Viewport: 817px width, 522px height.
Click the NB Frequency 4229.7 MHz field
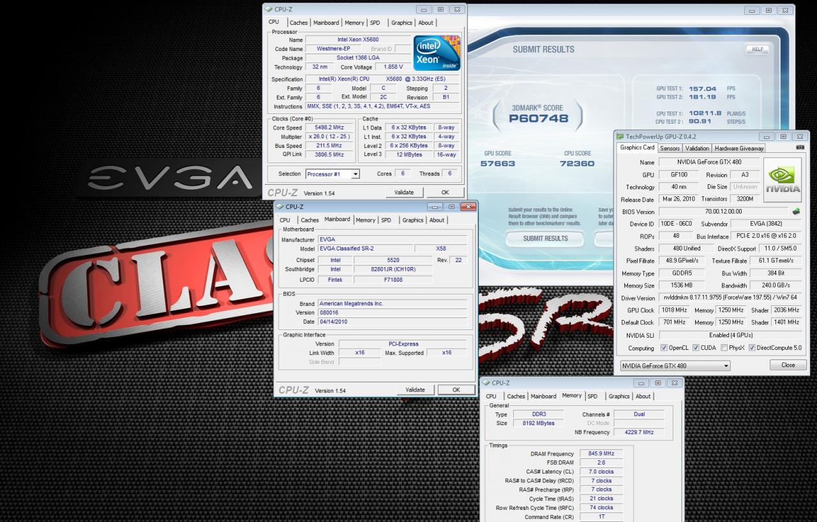(639, 432)
